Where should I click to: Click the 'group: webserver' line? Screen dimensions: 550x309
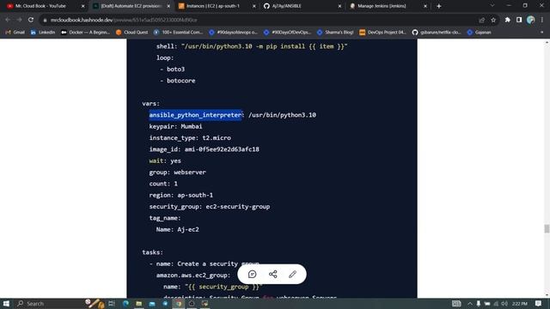[x=178, y=173]
